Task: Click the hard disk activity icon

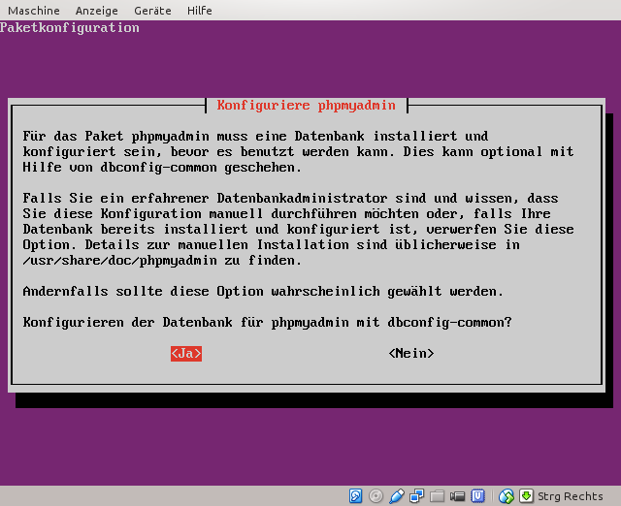Action: [355, 495]
